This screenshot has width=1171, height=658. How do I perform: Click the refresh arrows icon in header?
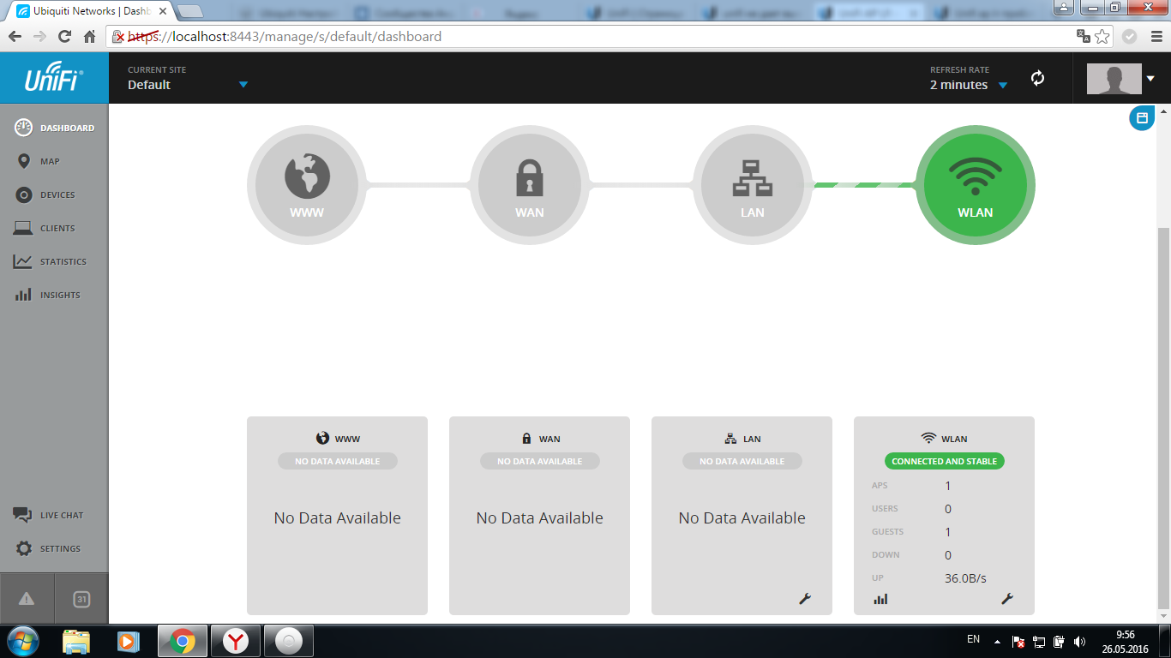(1037, 78)
